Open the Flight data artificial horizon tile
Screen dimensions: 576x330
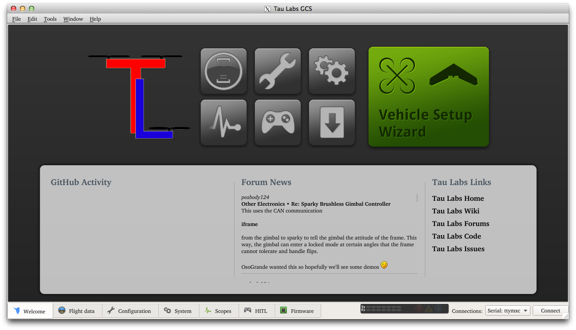click(x=224, y=71)
